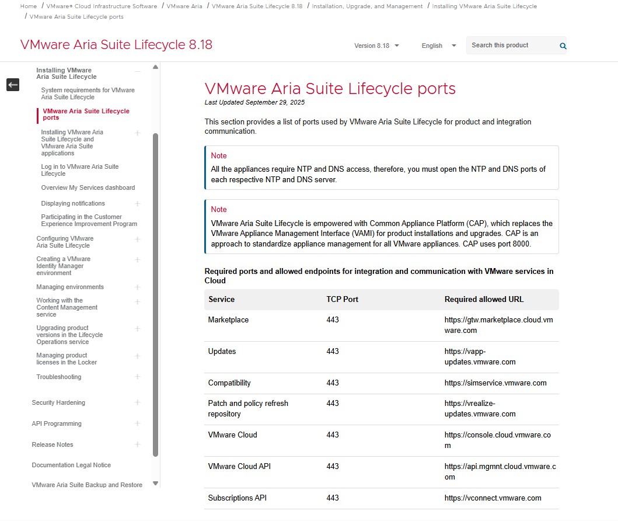The height and width of the screenshot is (521, 618).
Task: Open the Version 8.18 dropdown
Action: coord(376,46)
